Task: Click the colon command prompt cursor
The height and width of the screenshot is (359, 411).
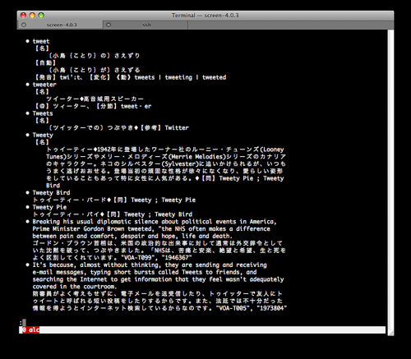Action: pos(24,322)
